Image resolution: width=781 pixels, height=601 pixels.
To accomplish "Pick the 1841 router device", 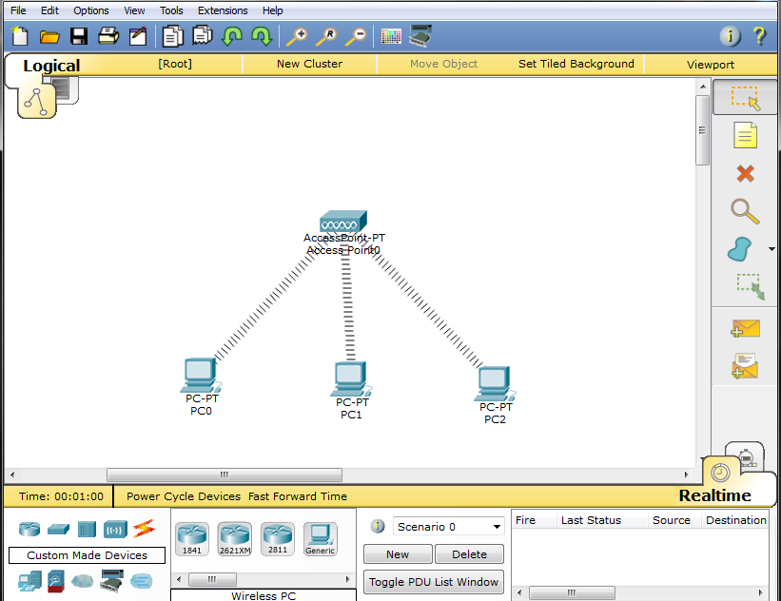I will tap(192, 539).
